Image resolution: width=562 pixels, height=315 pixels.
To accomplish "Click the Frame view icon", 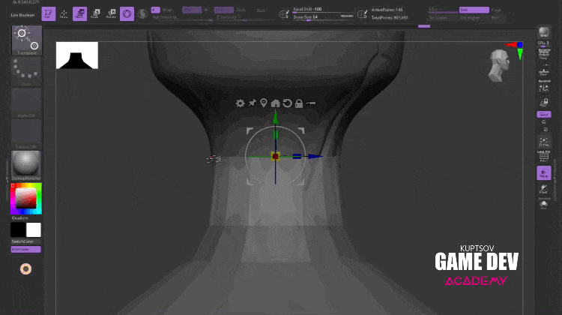I will 544,142.
